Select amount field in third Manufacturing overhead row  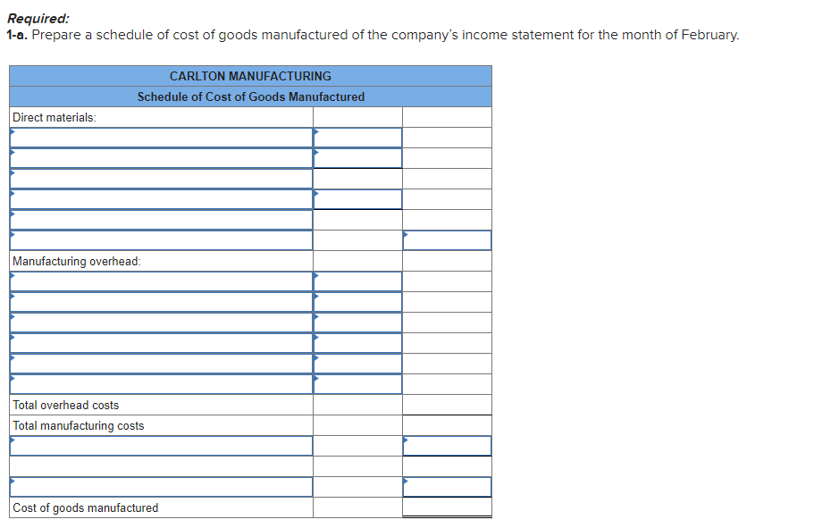point(357,323)
